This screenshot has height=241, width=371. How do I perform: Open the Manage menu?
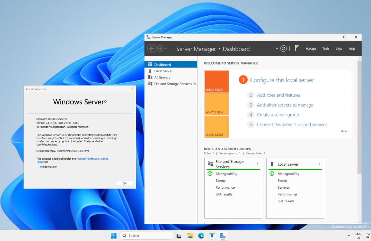pos(311,48)
